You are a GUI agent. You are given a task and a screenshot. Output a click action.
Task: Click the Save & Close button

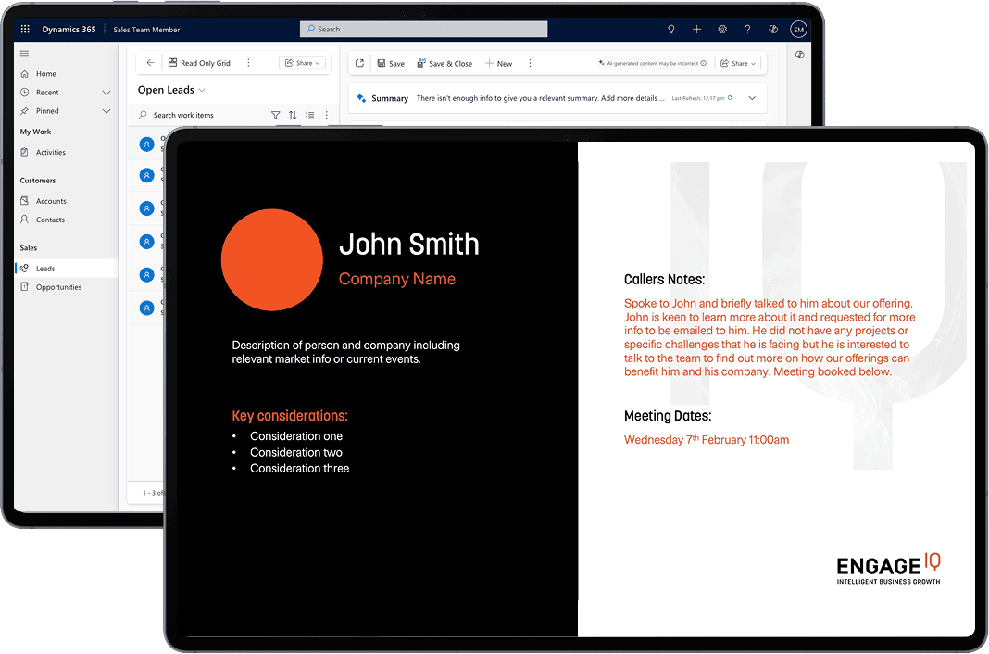click(x=444, y=63)
